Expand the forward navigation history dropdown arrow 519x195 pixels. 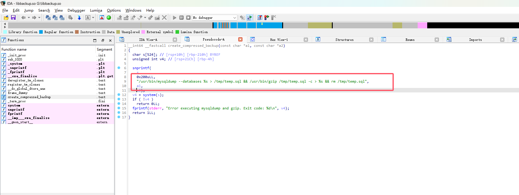coord(39,18)
